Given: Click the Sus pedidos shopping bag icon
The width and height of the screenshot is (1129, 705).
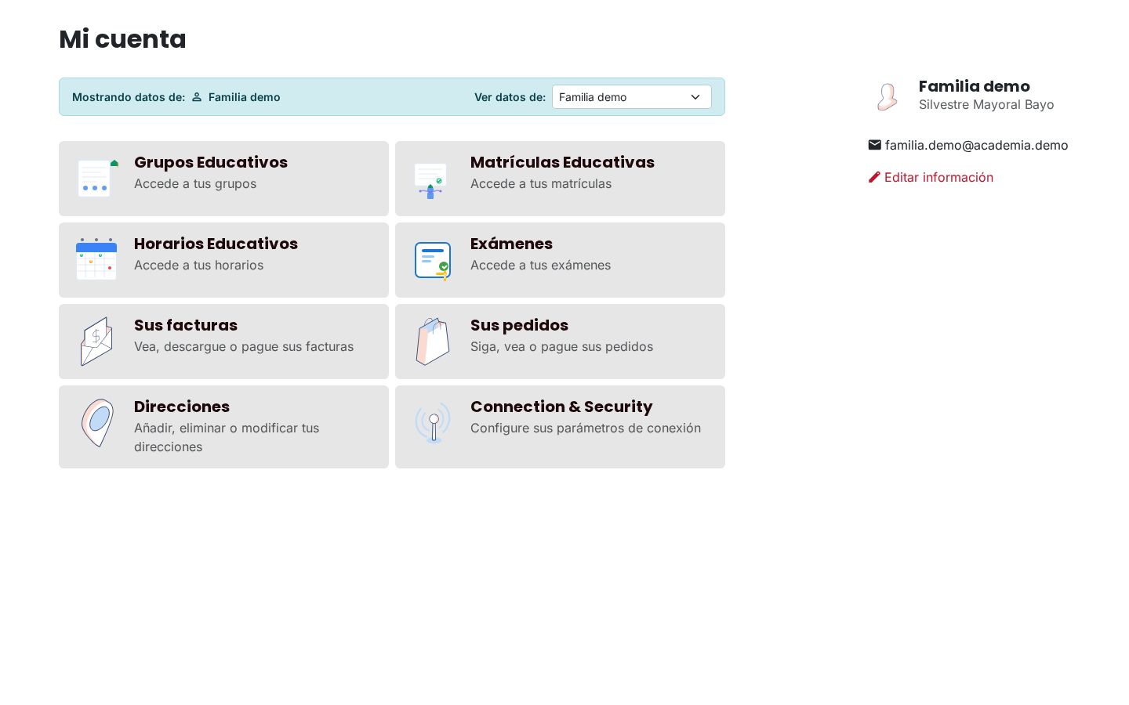Looking at the screenshot, I should pos(433,342).
